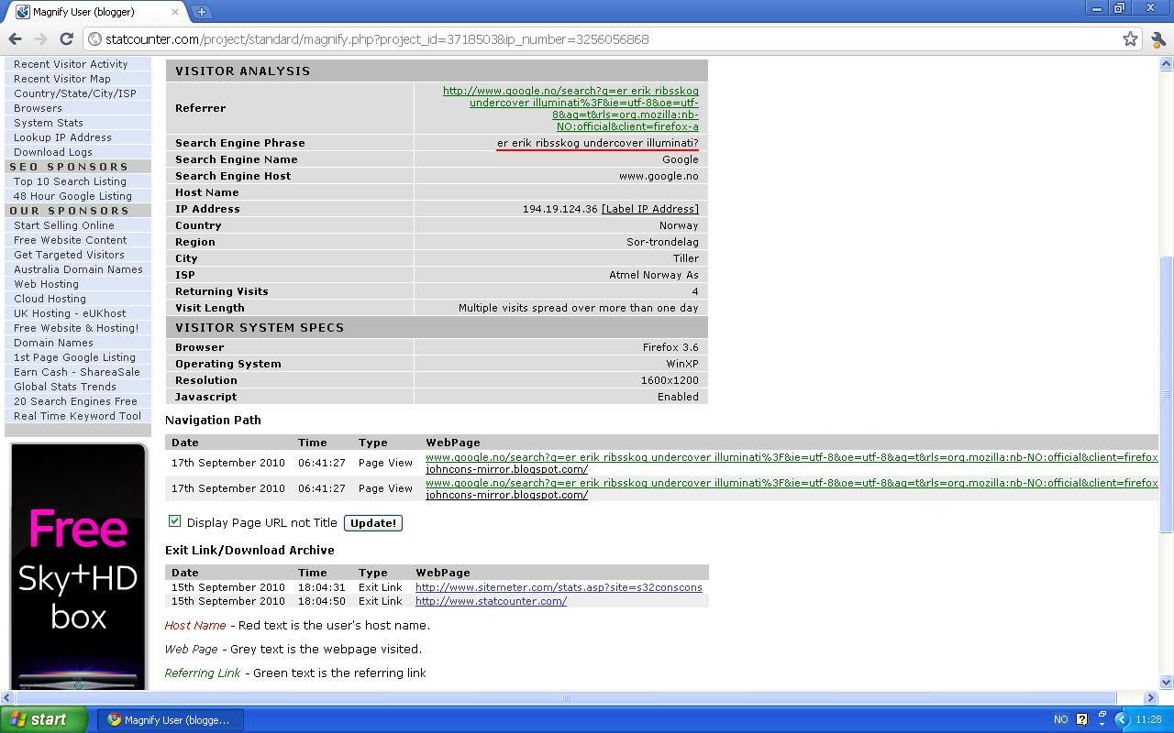The width and height of the screenshot is (1174, 733).
Task: Click the horizontal scrollbar right arrow
Action: pos(1152,697)
